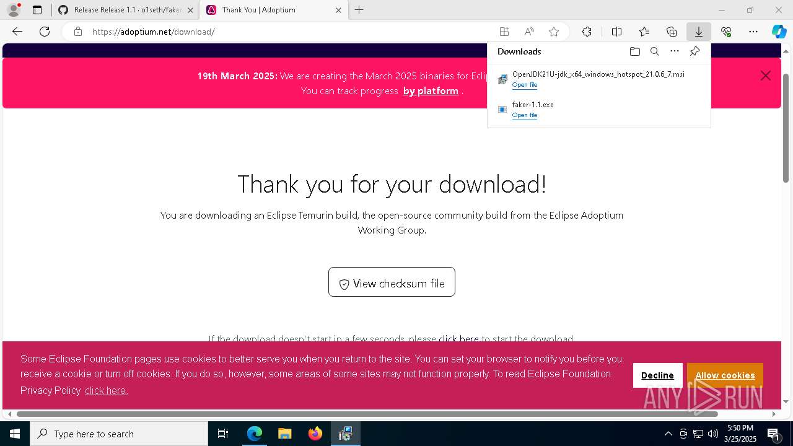Start Read aloud from address bar
This screenshot has height=446, width=793.
(529, 32)
